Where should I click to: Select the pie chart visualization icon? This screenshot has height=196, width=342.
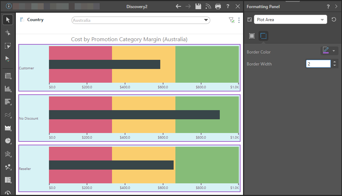8,141
